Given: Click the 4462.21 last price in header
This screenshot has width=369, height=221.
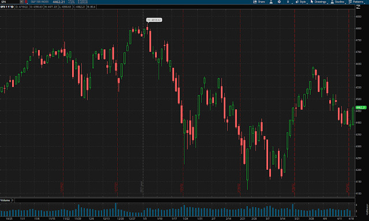Looking at the screenshot, I should [59, 2].
